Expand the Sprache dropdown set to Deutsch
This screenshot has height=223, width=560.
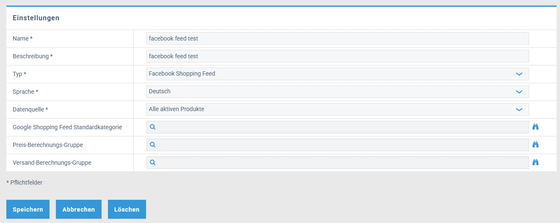337,92
